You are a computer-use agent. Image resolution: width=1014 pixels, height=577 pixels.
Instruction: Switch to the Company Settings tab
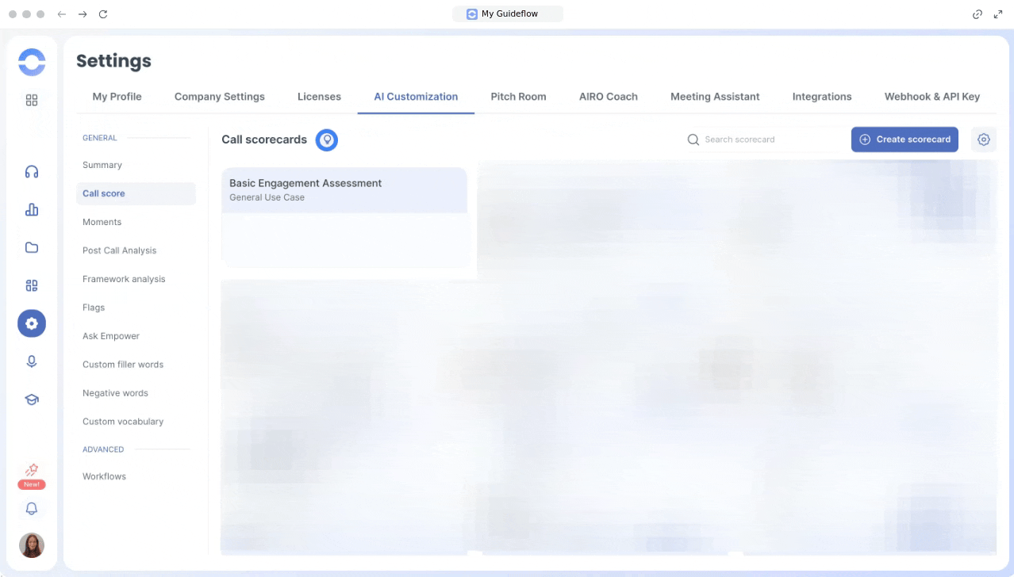pyautogui.click(x=220, y=97)
